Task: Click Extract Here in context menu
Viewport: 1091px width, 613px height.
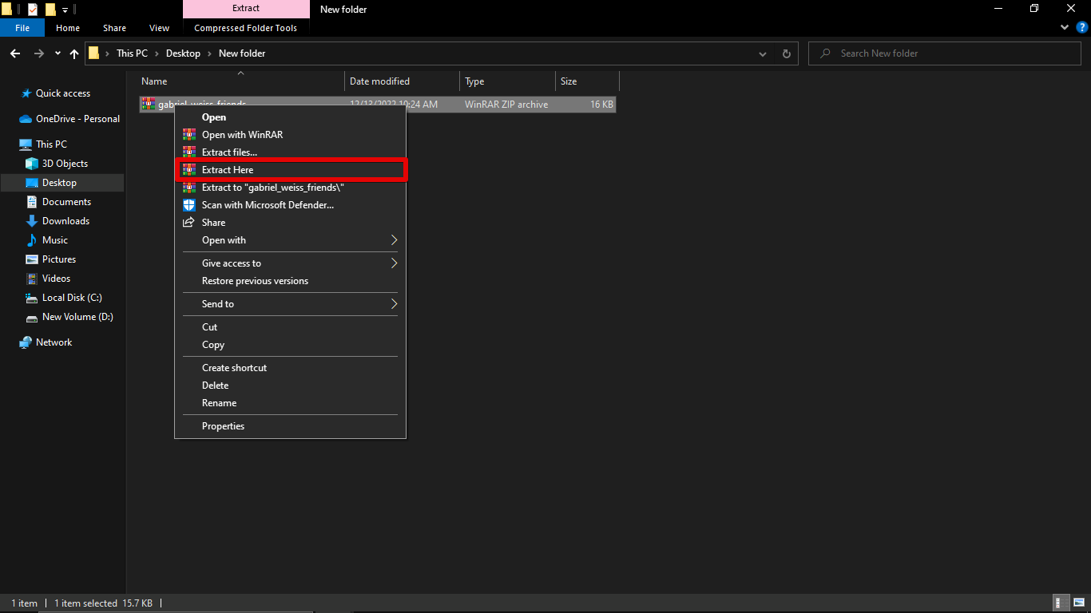Action: tap(228, 170)
